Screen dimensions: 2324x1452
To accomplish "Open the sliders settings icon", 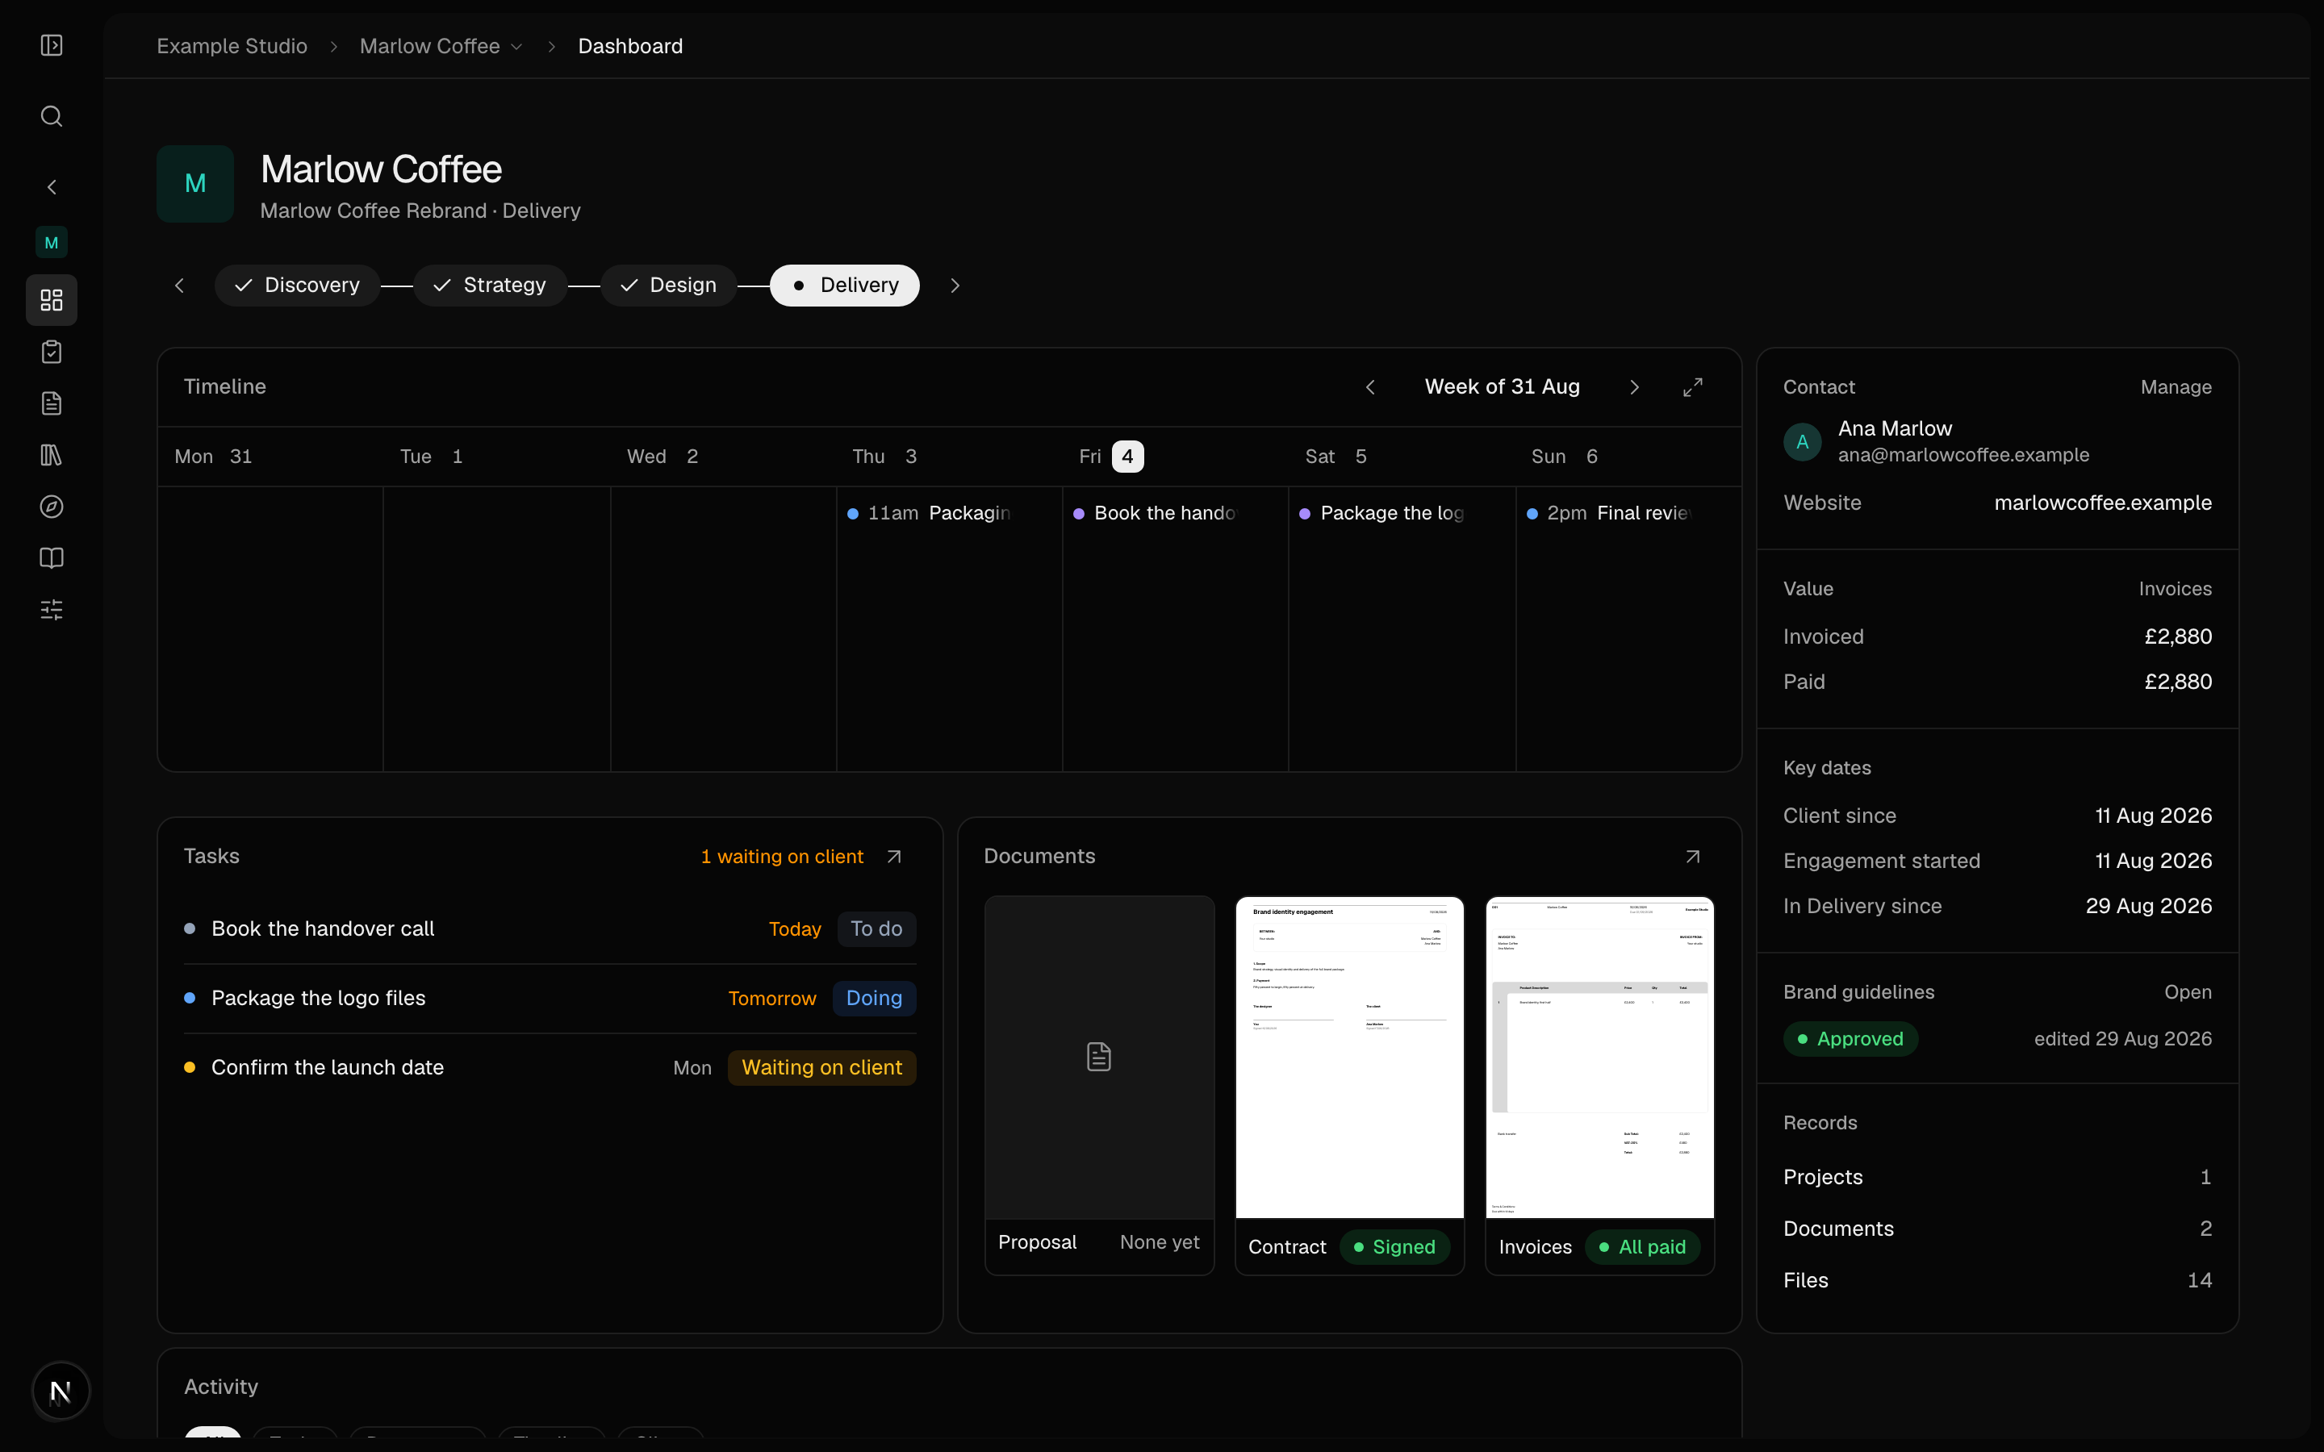I will pos(52,610).
